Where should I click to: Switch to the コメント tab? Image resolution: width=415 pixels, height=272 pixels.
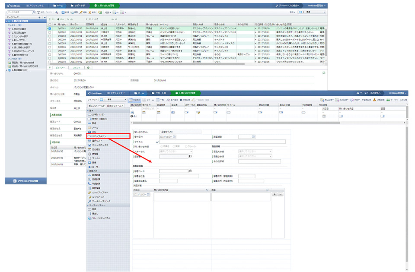(76, 68)
